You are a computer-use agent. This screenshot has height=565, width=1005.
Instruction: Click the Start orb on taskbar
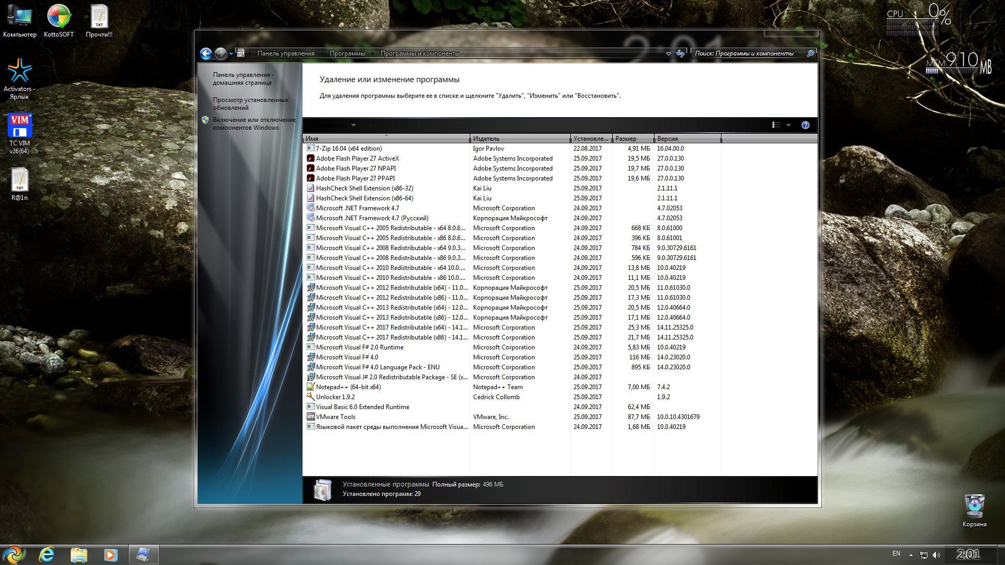14,555
